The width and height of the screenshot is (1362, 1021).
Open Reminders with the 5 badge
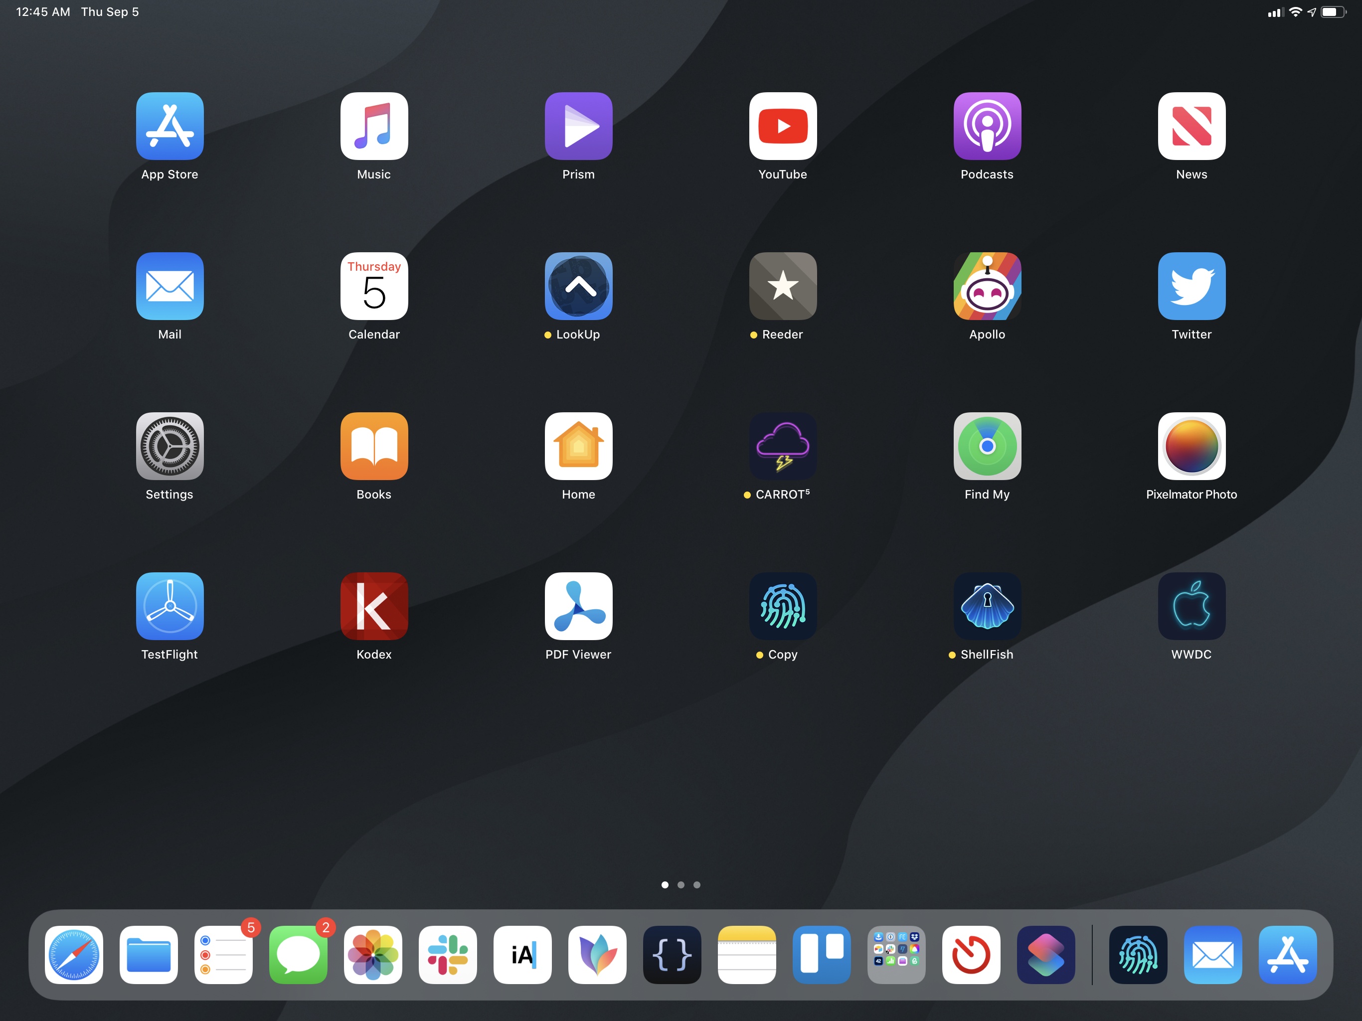click(x=223, y=955)
